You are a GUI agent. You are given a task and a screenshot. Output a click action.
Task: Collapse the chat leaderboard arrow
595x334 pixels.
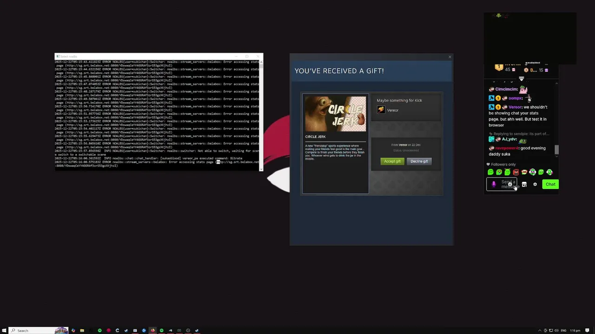point(522,78)
